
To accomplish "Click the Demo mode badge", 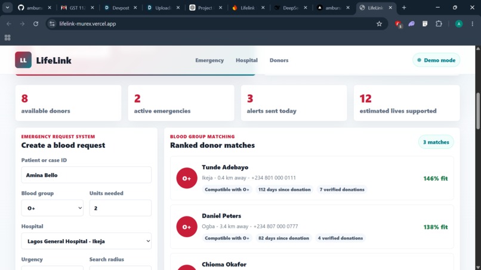I will 436,60.
